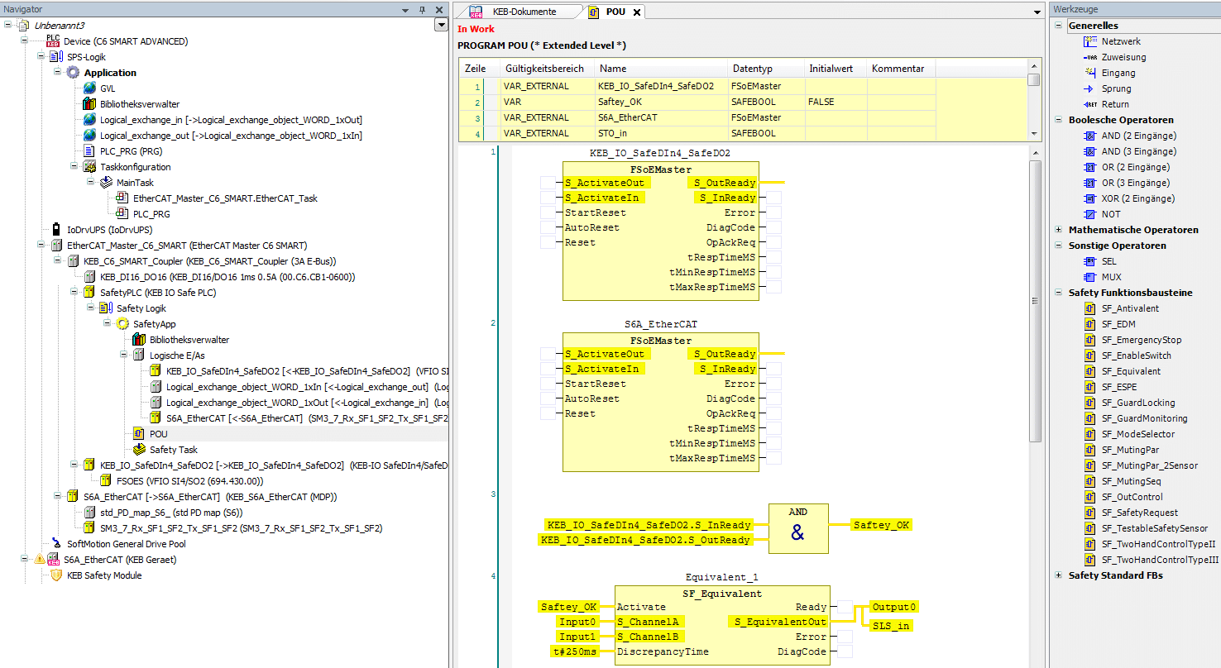This screenshot has width=1221, height=668.
Task: Select the Eingang tool icon
Action: click(1090, 73)
